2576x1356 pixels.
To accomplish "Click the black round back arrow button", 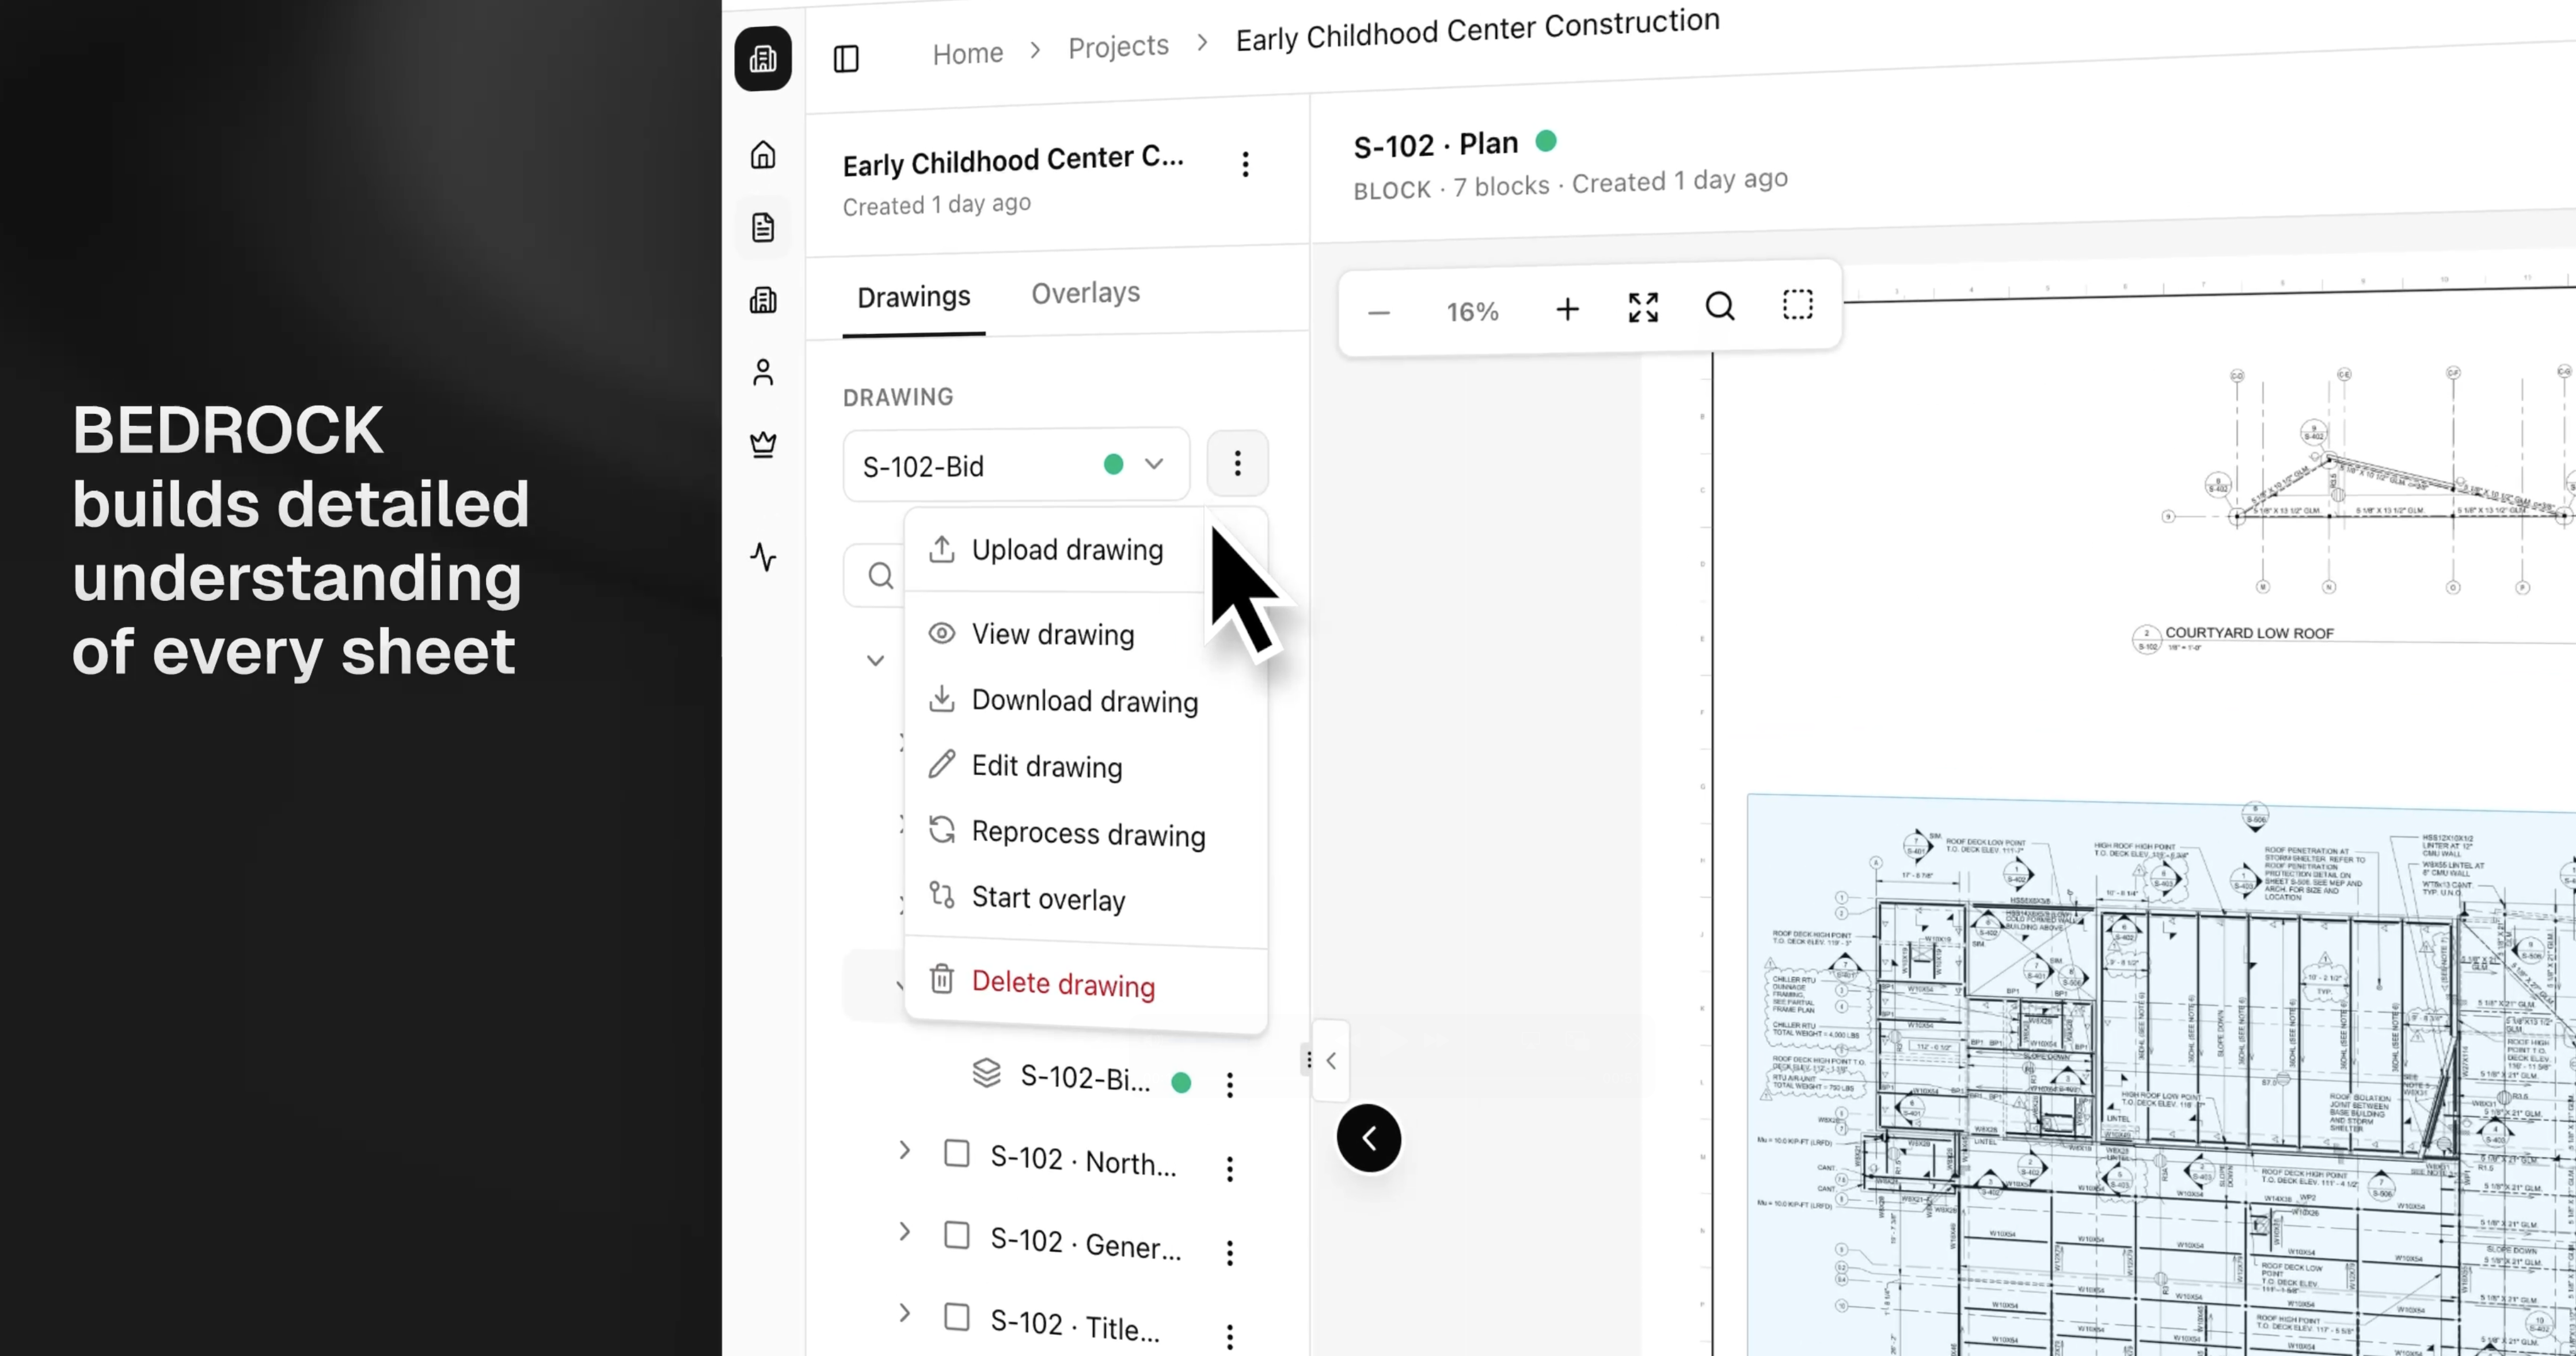I will point(1369,1138).
